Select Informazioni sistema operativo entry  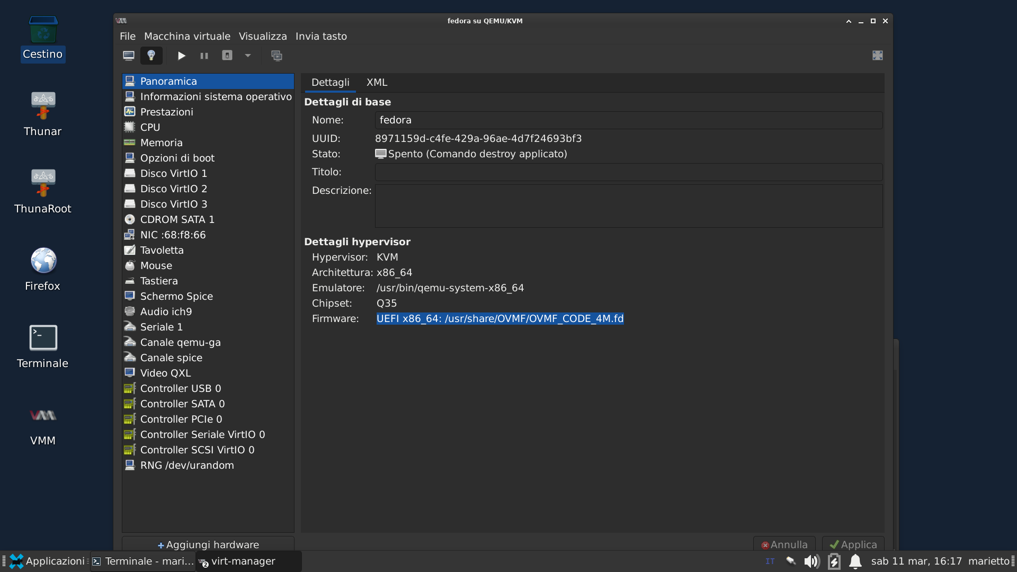tap(208, 96)
